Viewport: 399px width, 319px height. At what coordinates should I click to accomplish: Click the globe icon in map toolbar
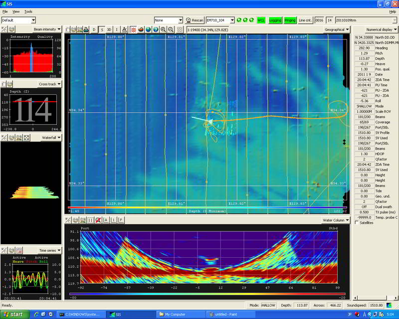point(148,30)
